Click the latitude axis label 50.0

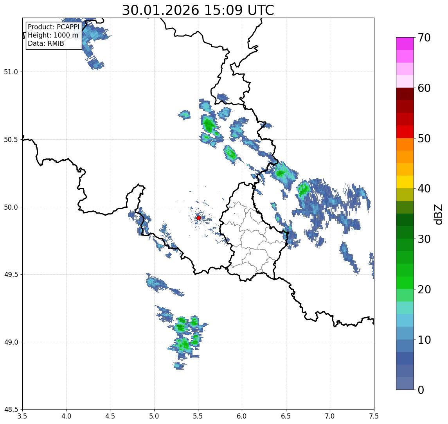click(x=11, y=207)
